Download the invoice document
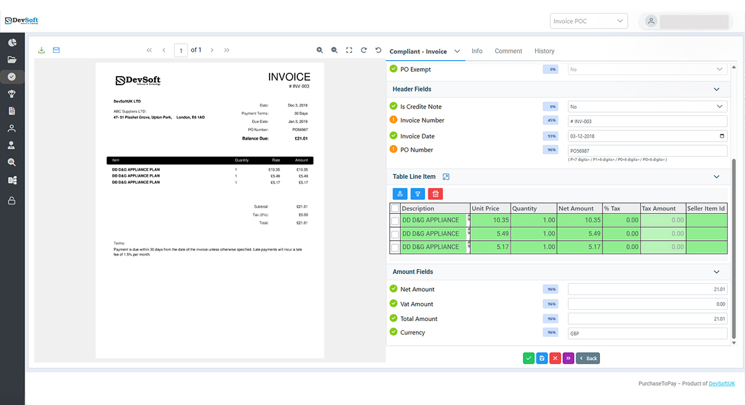Screen dimensions: 745x405 (42, 50)
